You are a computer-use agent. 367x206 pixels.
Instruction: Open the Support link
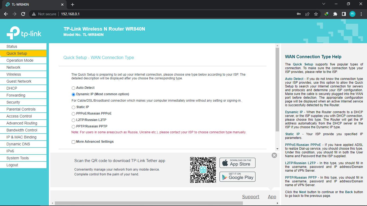(x=251, y=197)
